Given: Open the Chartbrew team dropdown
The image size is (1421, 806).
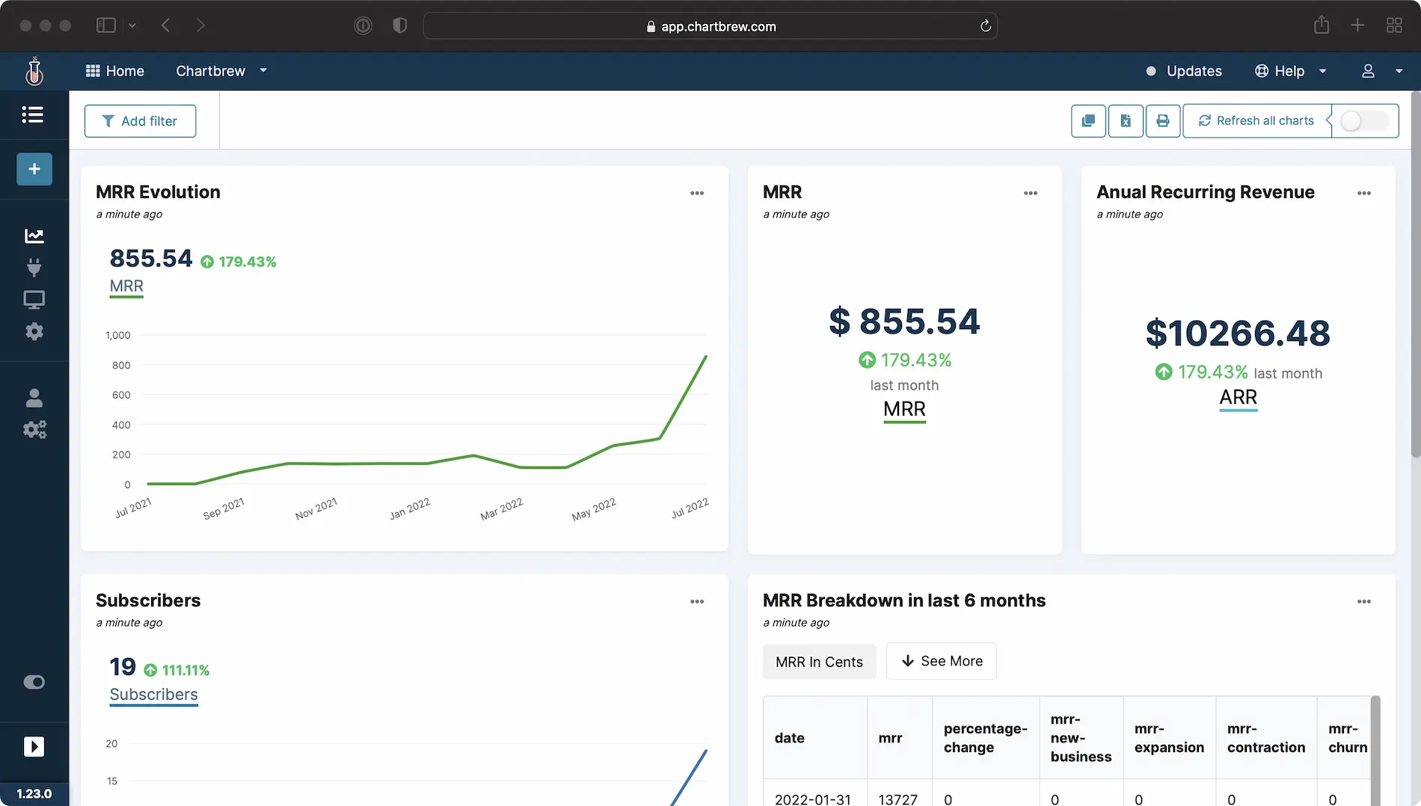Looking at the screenshot, I should pos(221,71).
